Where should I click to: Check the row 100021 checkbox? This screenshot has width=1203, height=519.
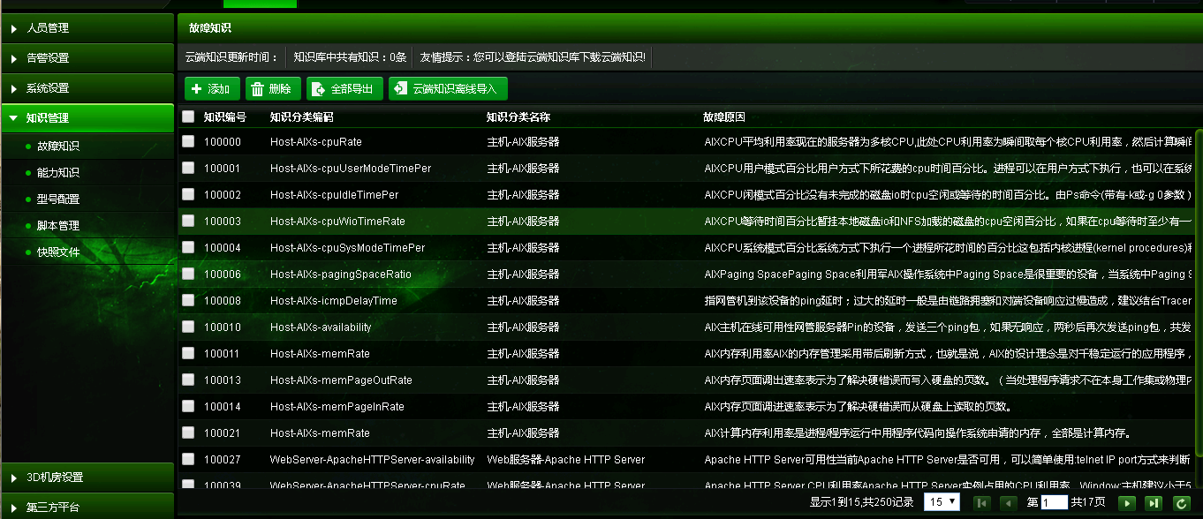click(188, 432)
